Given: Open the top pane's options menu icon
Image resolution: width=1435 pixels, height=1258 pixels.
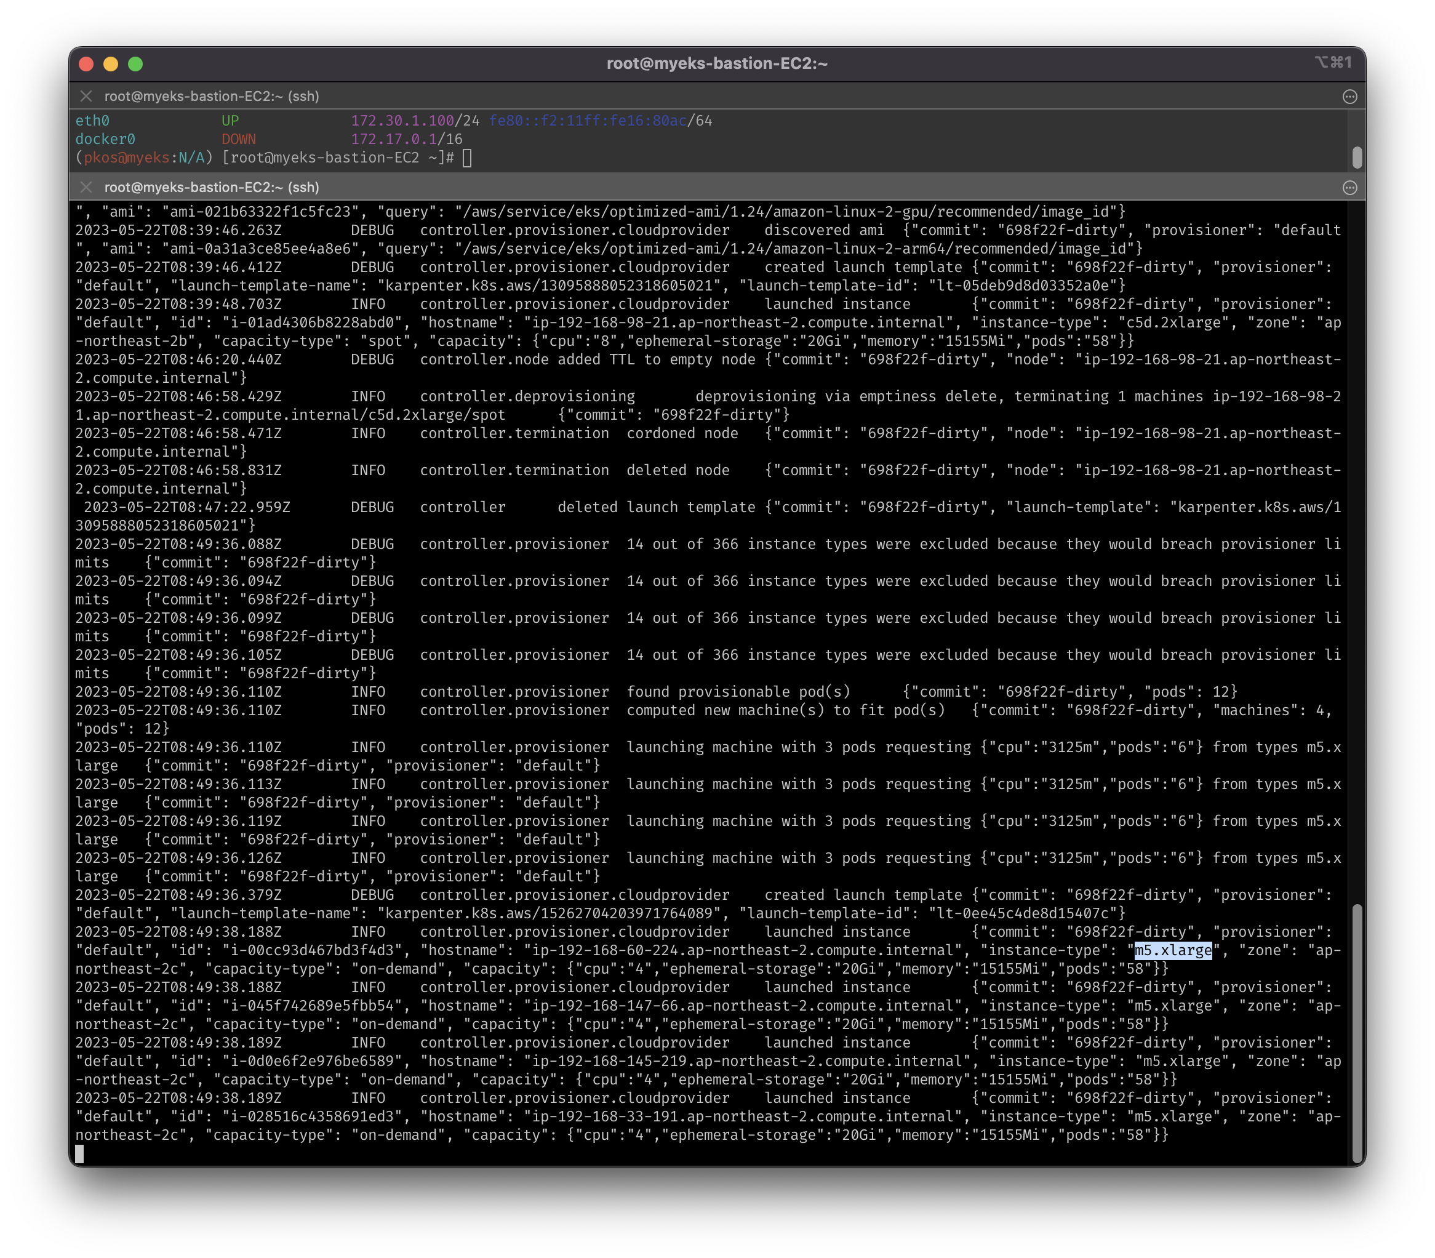Looking at the screenshot, I should click(x=1349, y=97).
